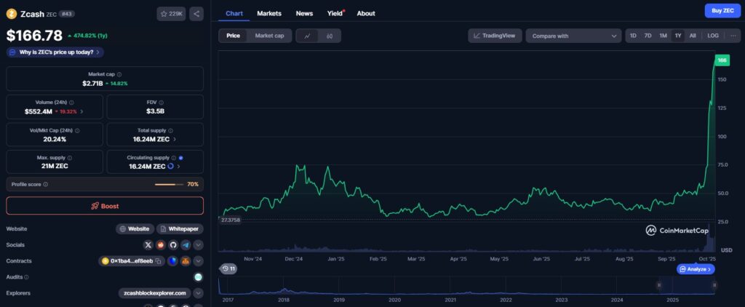Add Zcash to watchlist with star button

(x=171, y=14)
